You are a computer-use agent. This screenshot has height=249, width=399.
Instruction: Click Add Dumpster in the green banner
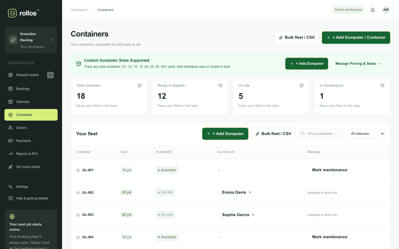[307, 64]
